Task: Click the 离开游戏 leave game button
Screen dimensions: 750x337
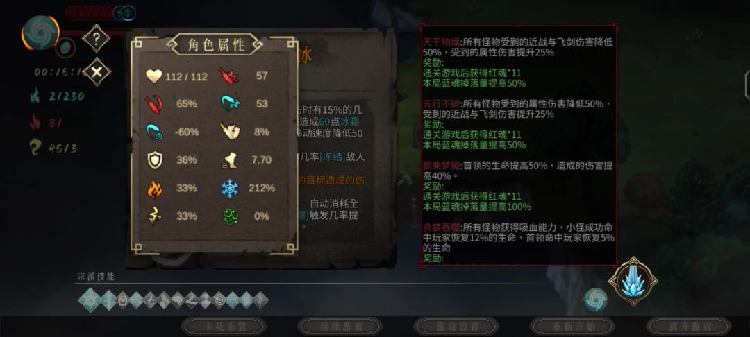Action: pyautogui.click(x=690, y=327)
